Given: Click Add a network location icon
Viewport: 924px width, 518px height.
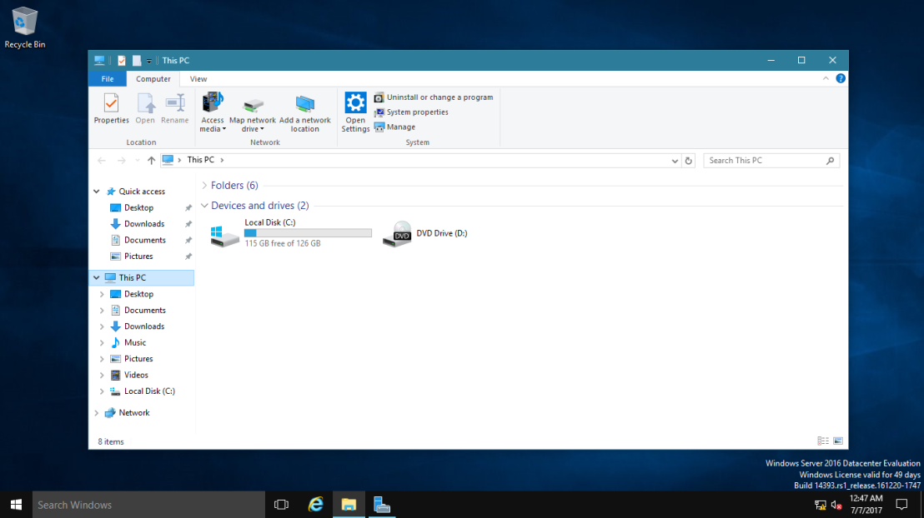Looking at the screenshot, I should pyautogui.click(x=304, y=112).
